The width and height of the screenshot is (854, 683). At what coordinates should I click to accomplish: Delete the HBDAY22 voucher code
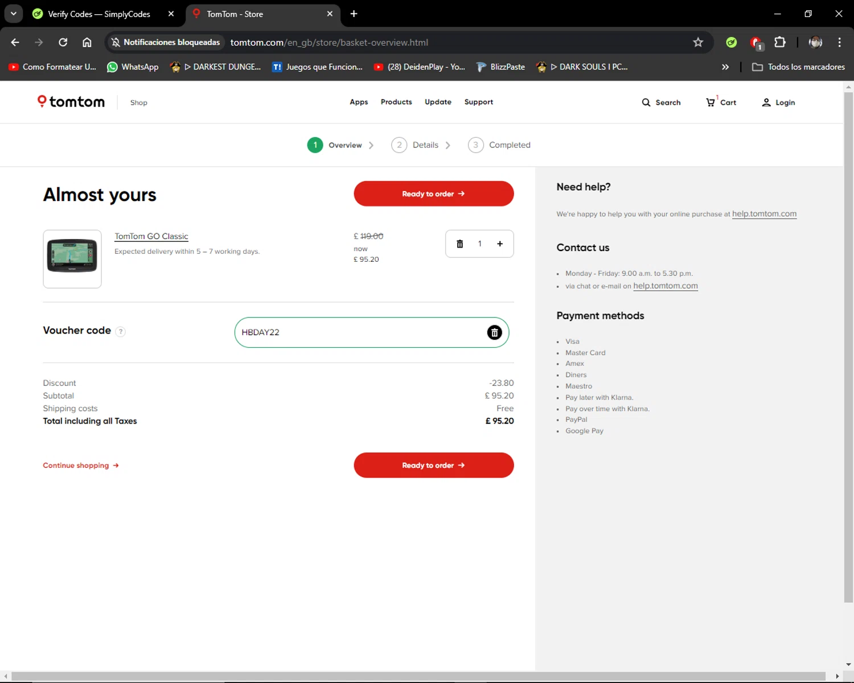(x=494, y=332)
